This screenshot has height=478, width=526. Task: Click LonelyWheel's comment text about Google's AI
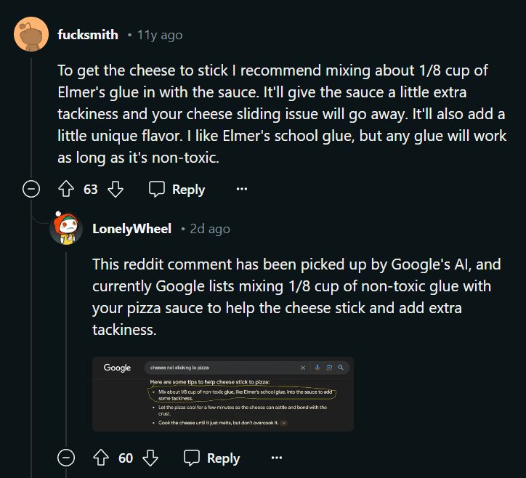[296, 296]
